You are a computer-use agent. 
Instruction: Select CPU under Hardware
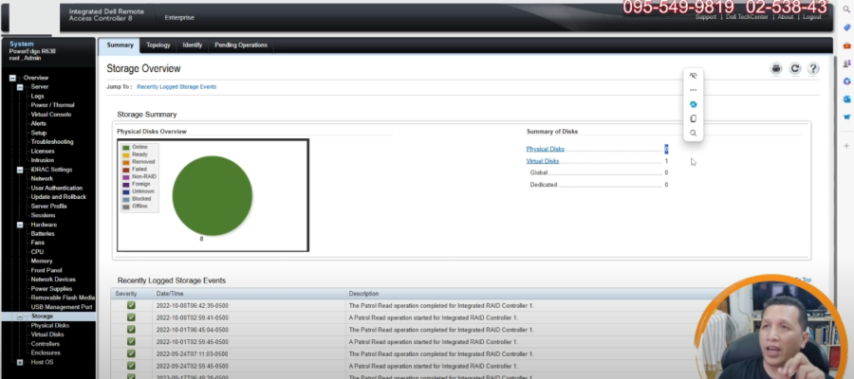tap(37, 252)
